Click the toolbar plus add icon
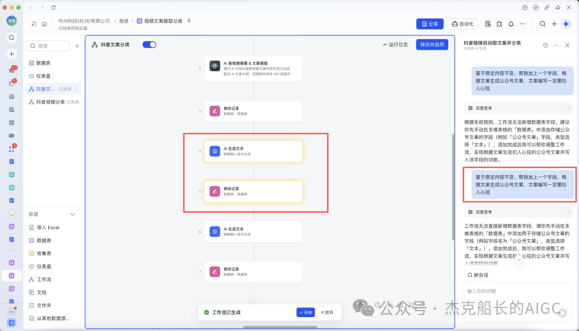 coord(554,24)
